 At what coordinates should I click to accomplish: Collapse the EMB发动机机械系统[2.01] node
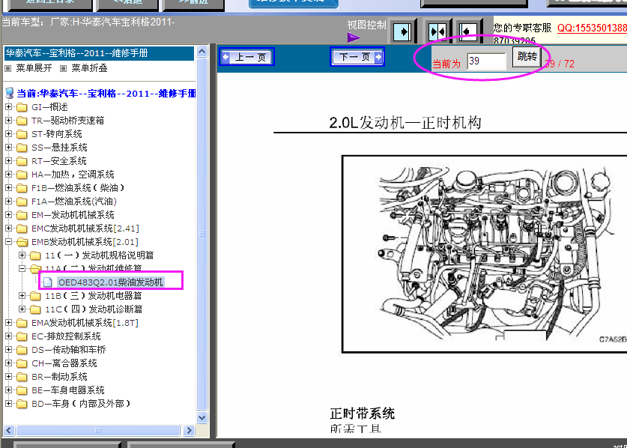9,242
